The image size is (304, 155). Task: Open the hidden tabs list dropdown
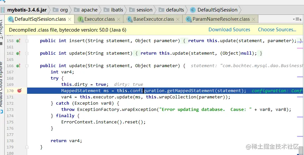[297, 19]
